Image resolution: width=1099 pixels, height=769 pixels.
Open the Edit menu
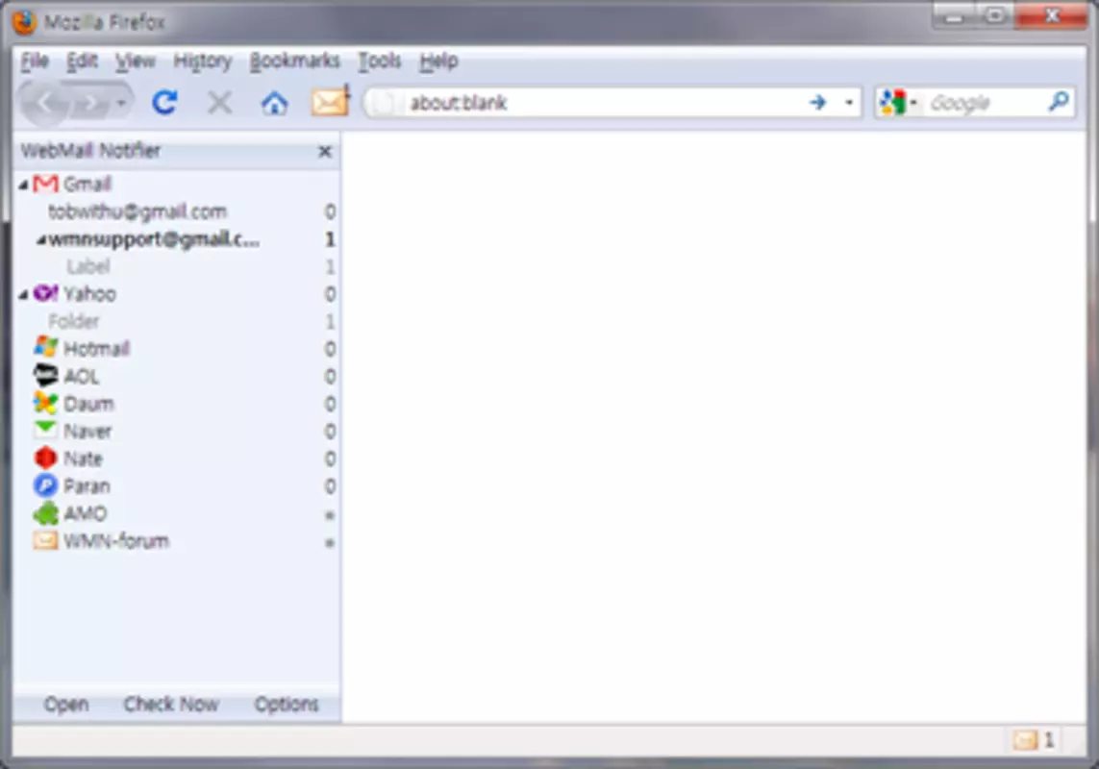click(x=82, y=61)
